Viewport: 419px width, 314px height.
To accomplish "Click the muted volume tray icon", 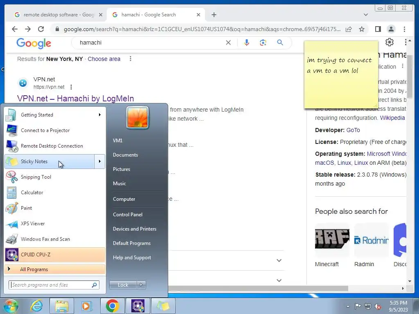I will tap(378, 306).
